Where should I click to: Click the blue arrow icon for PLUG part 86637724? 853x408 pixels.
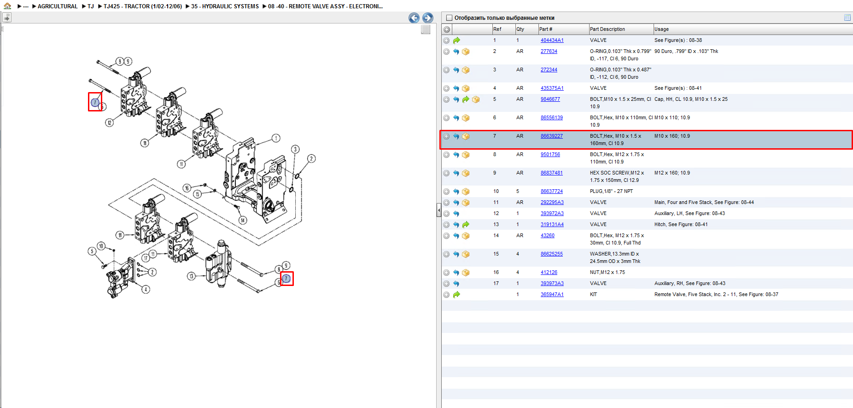pyautogui.click(x=456, y=192)
